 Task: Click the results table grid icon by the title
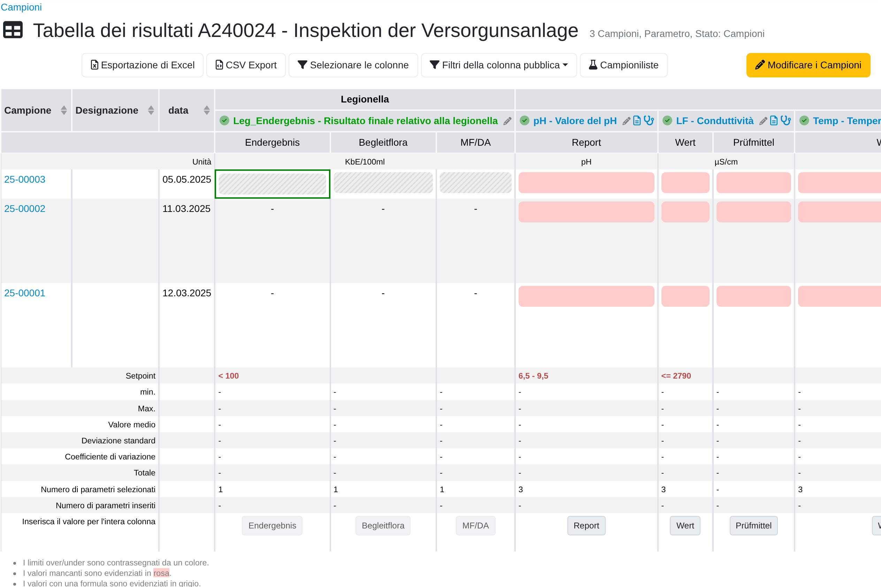13,30
